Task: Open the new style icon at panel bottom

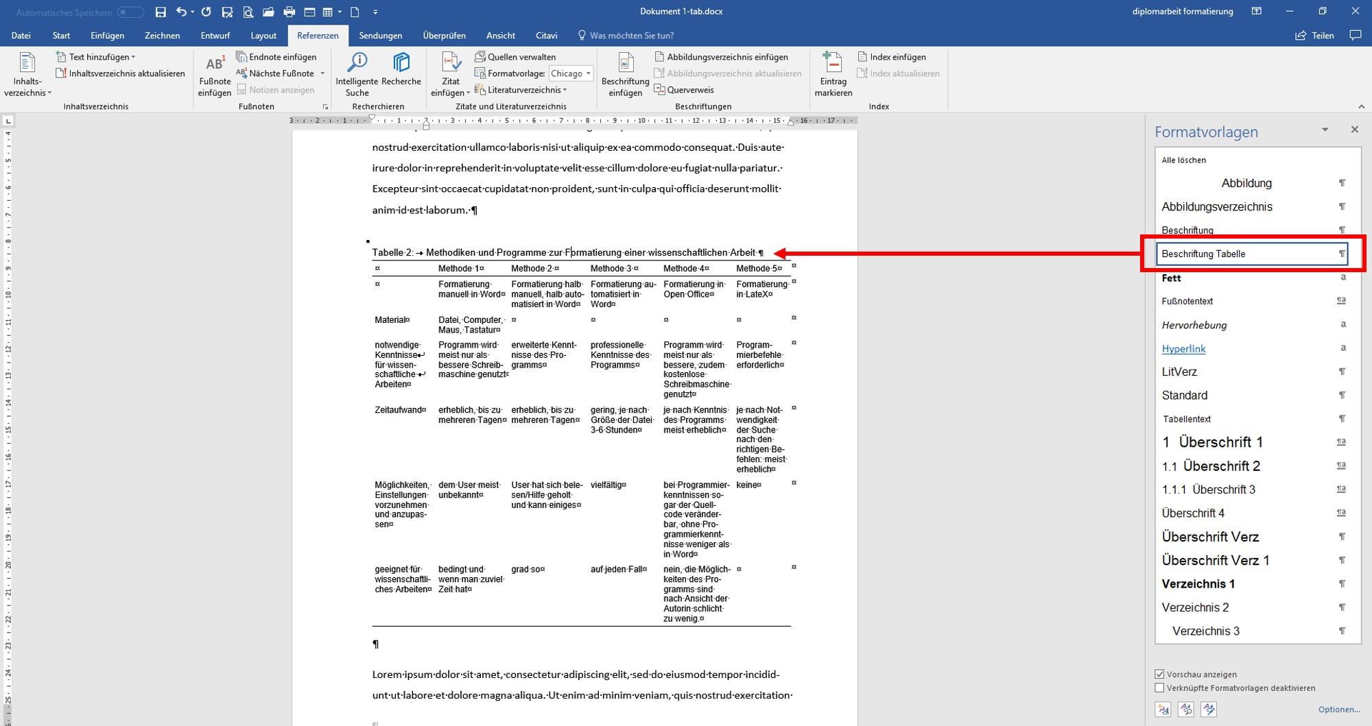Action: (1163, 709)
